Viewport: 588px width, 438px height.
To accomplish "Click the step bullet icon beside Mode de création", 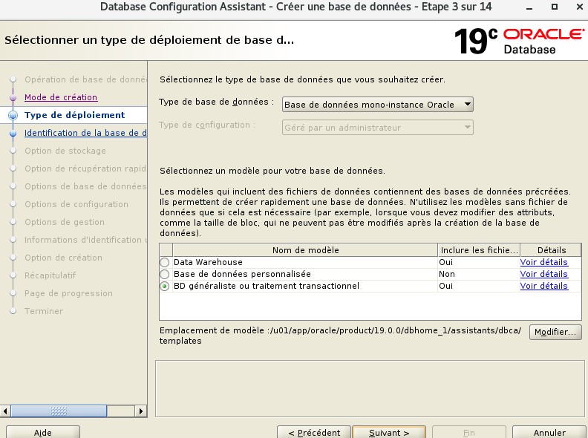I will (x=13, y=97).
